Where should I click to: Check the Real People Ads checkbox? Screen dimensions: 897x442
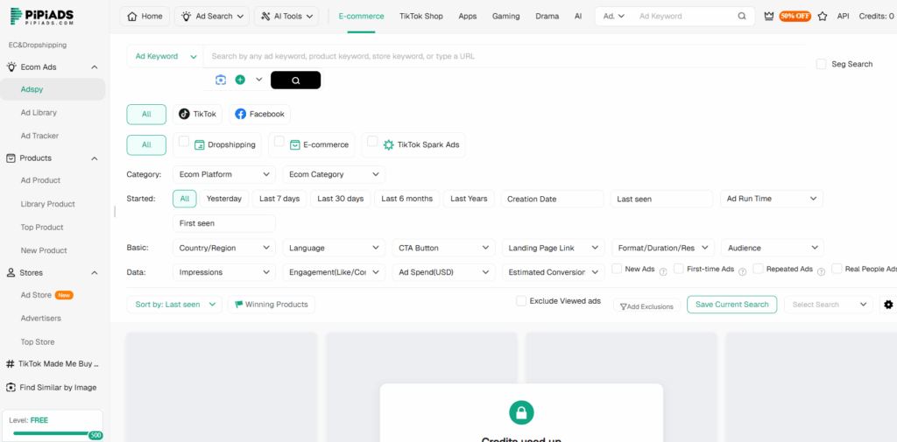coord(837,269)
